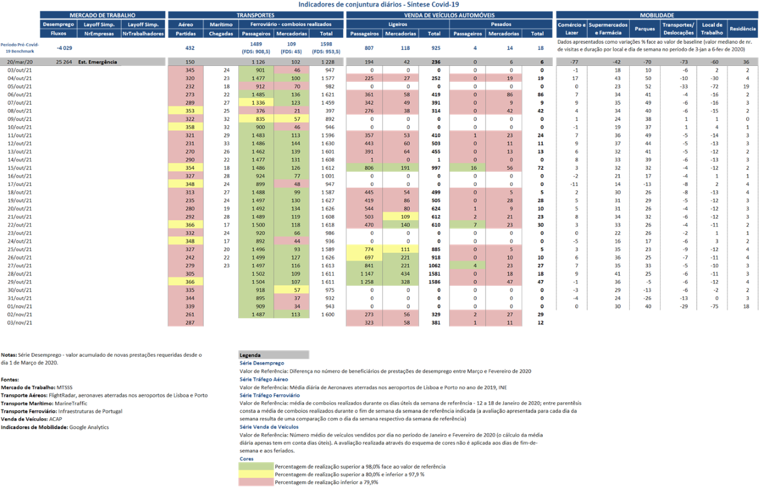The height and width of the screenshot is (490, 759).
Task: Select the VENDA DE VEÍCULOS AUTOMÓVEIS header
Action: click(449, 15)
